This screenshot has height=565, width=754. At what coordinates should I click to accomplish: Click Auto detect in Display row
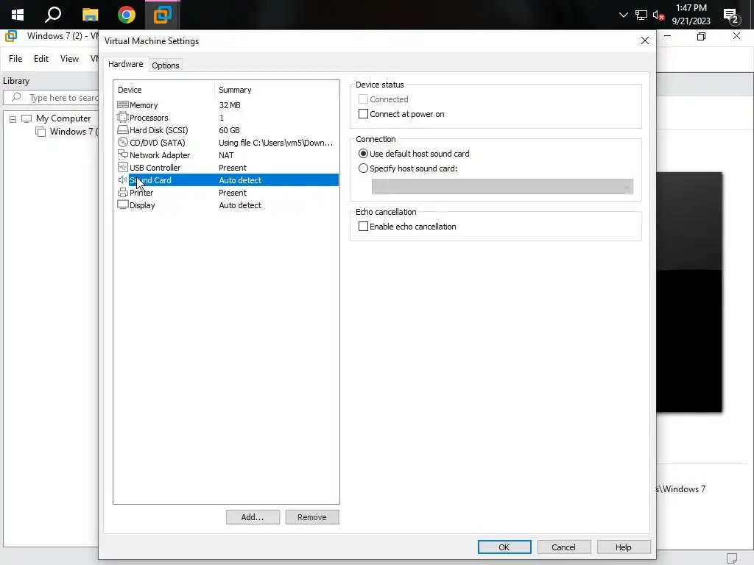[x=240, y=205]
